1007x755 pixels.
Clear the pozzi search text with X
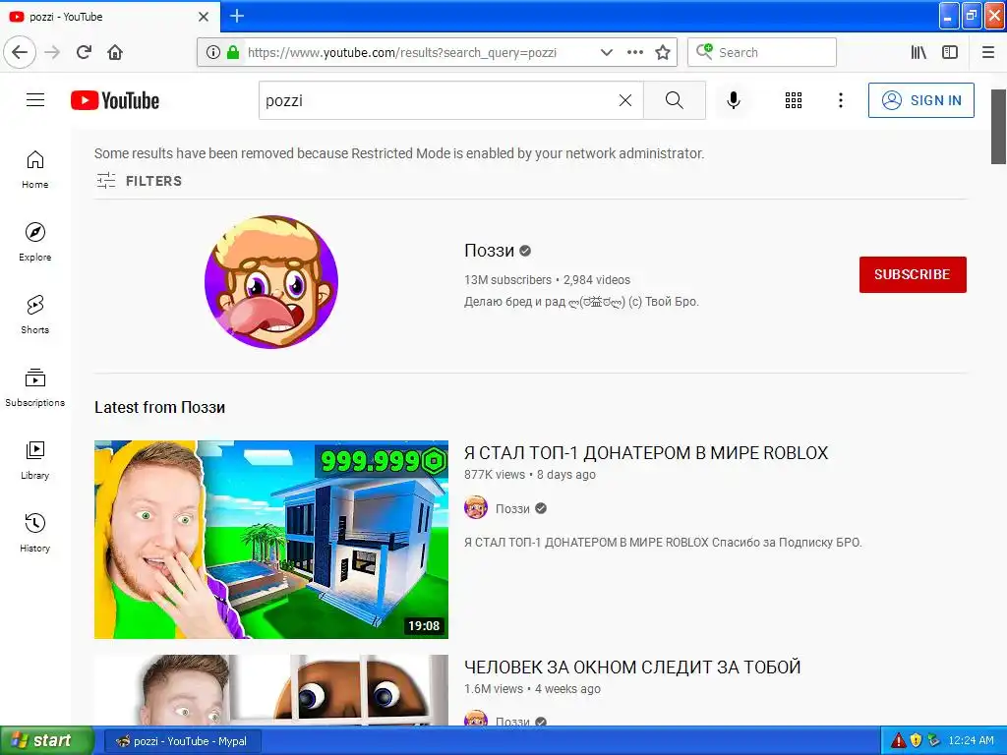click(x=624, y=100)
